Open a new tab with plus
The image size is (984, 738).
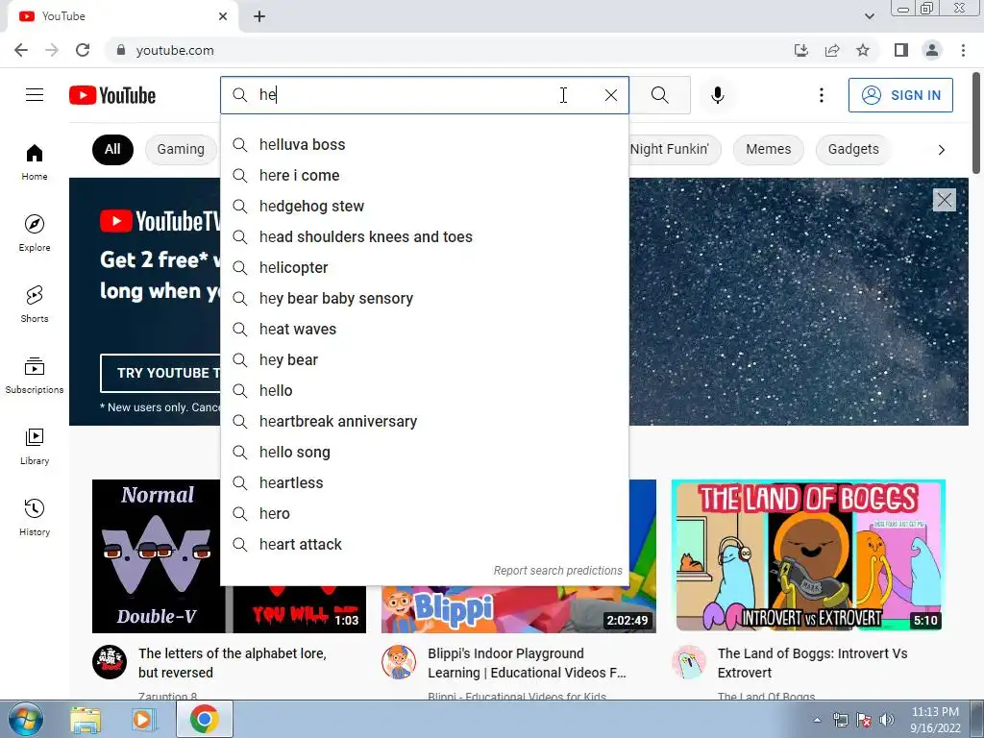coord(259,16)
